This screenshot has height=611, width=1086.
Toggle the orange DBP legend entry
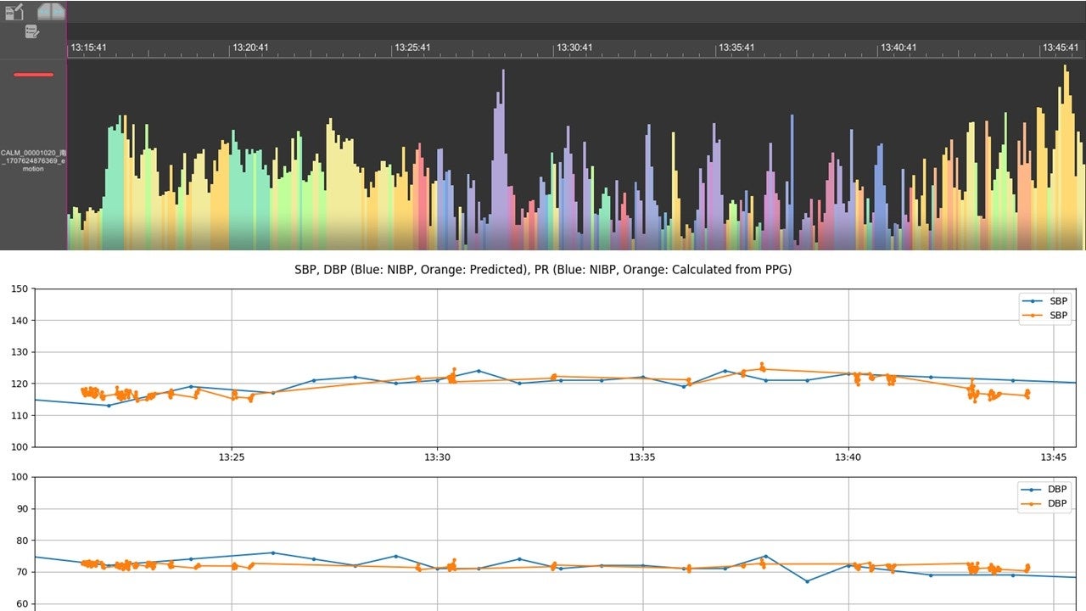[1045, 503]
